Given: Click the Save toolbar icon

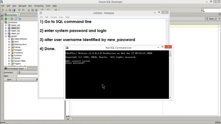Looking at the screenshot, I should [x=10, y=10].
